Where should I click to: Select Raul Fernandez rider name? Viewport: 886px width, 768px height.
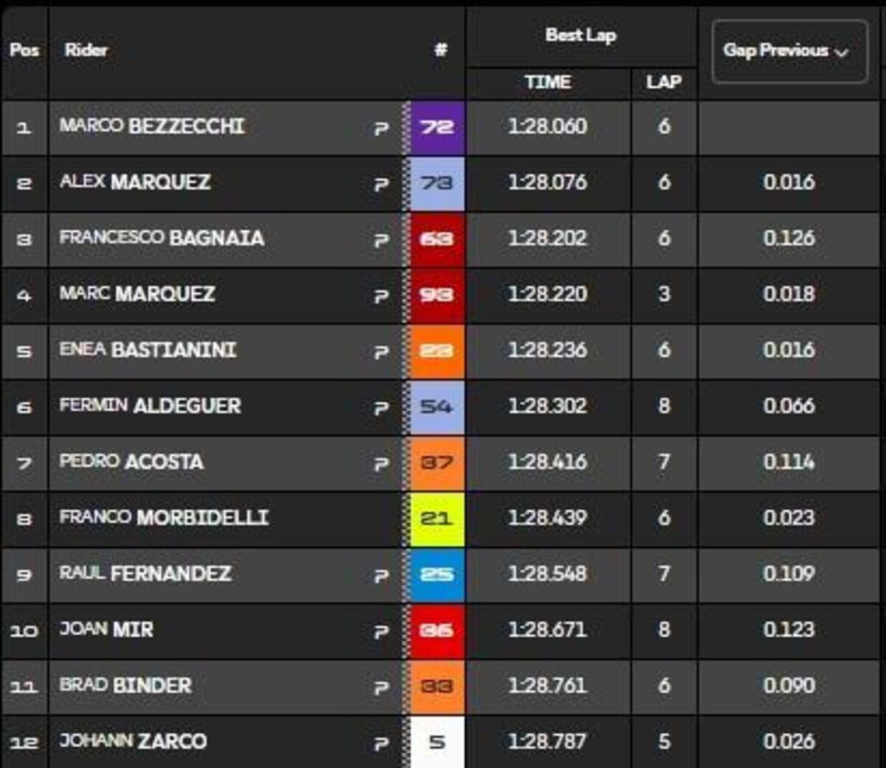(145, 574)
